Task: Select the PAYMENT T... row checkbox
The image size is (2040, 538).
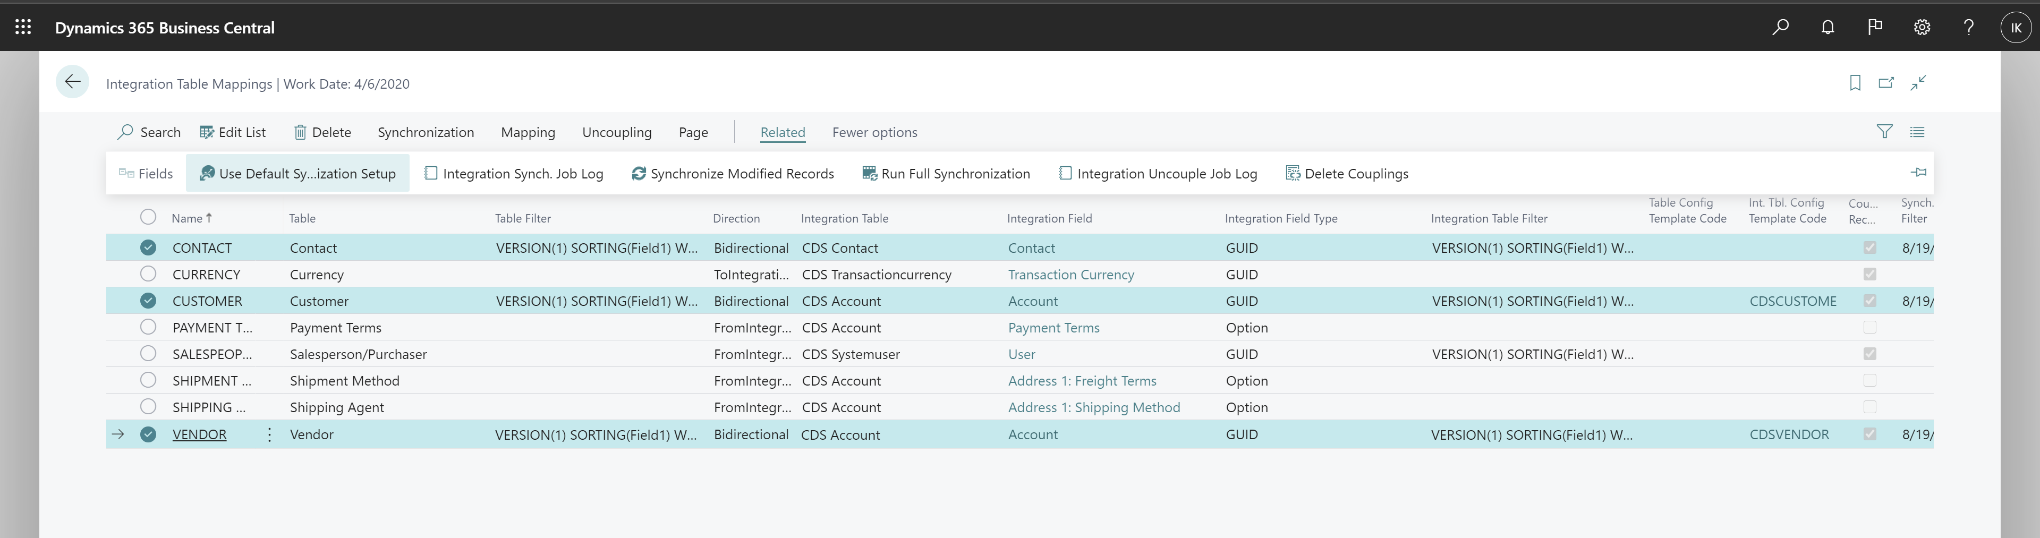Action: point(148,327)
